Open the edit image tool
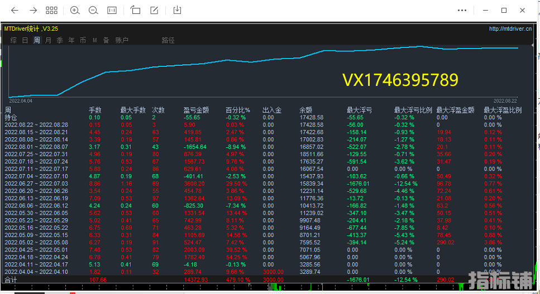Image resolution: width=540 pixels, height=294 pixels. click(x=154, y=10)
